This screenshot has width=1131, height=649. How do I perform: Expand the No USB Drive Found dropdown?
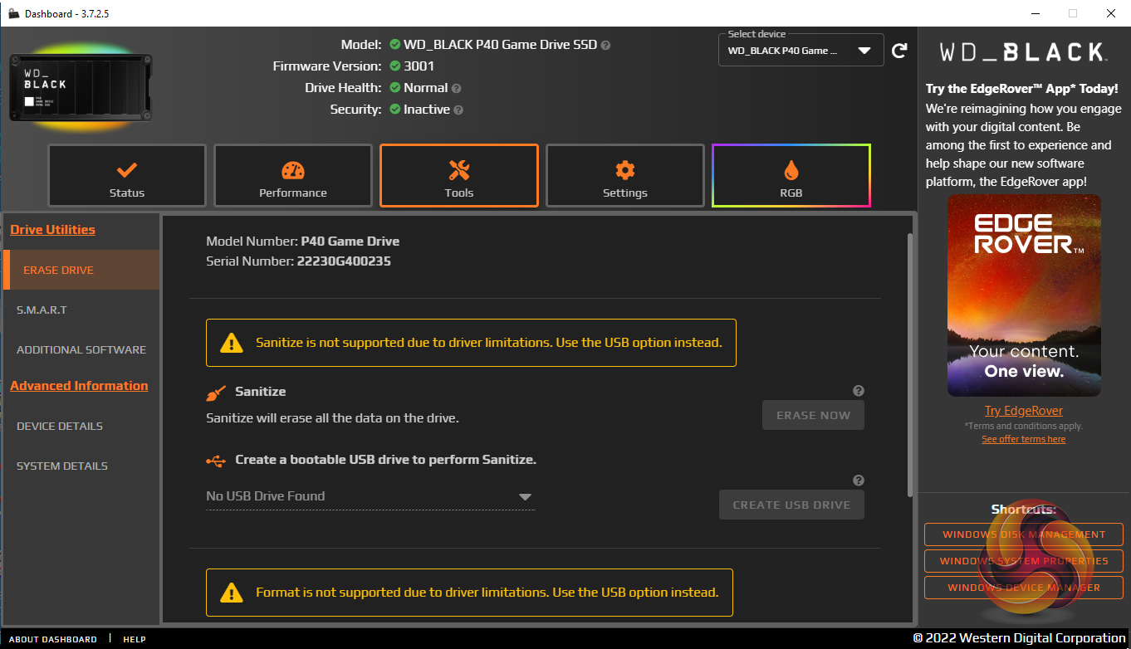tap(370, 496)
